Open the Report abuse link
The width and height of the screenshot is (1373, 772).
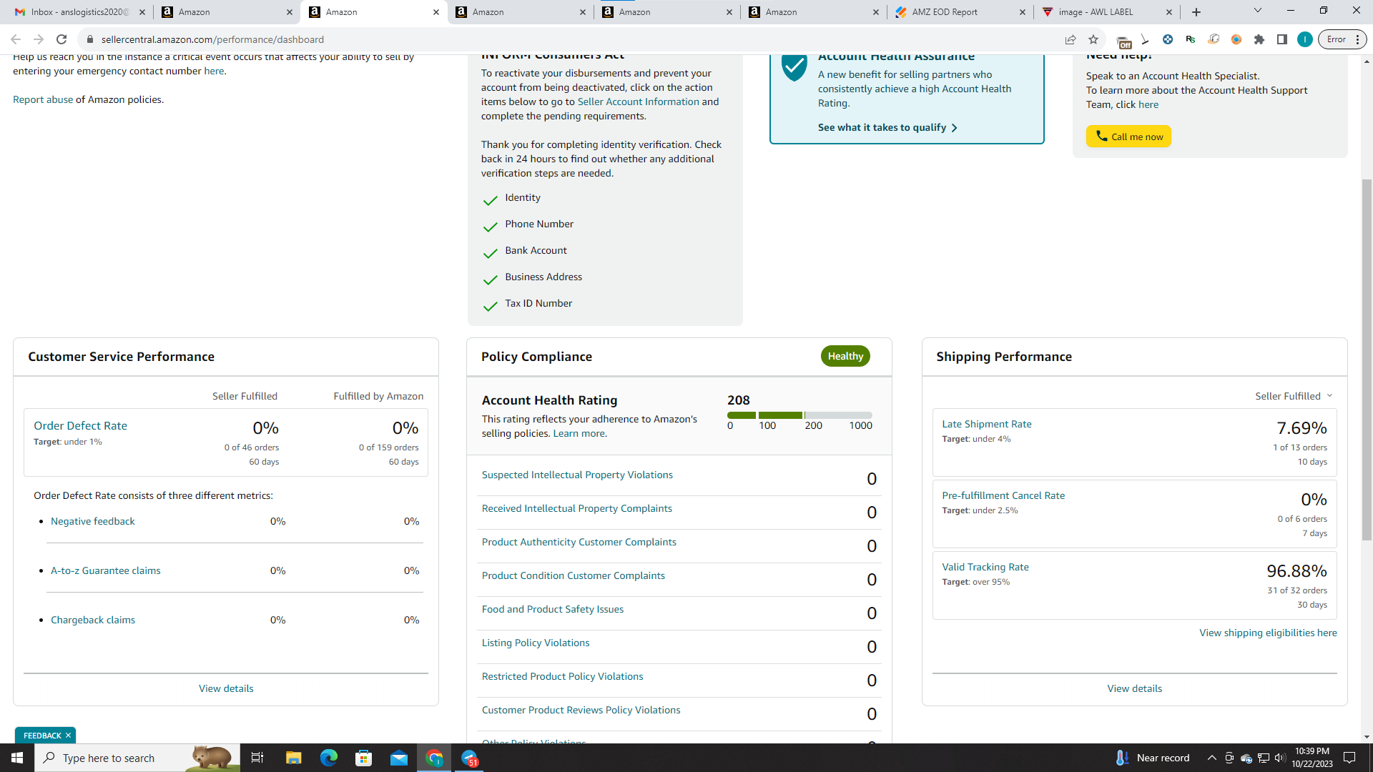point(43,99)
